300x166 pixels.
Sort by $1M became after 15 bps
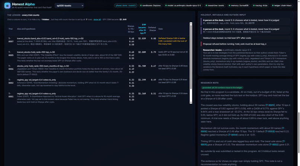[x=142, y=29]
